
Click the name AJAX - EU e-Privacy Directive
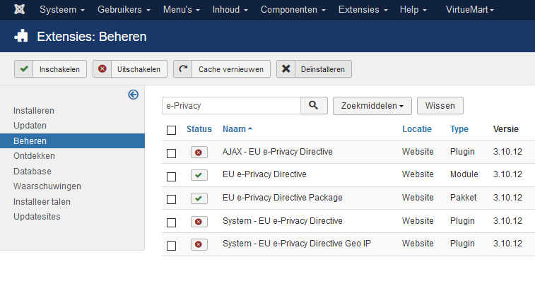tap(278, 152)
